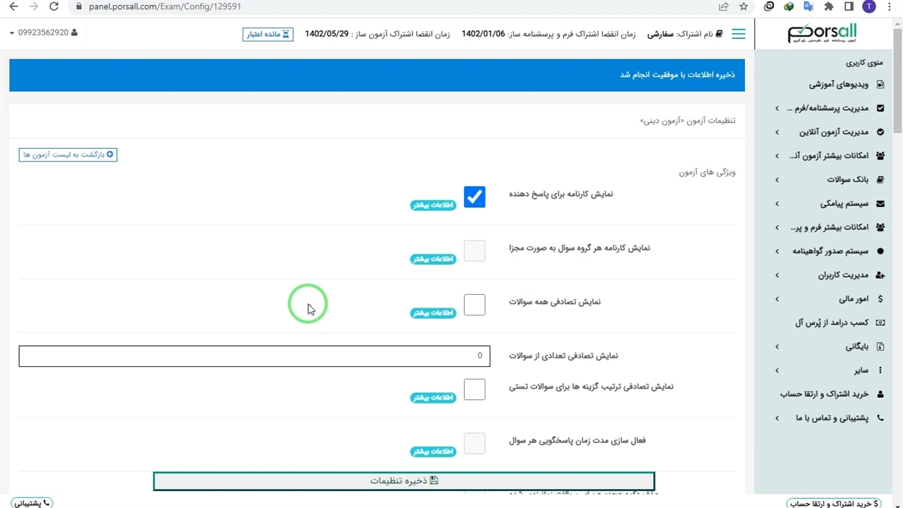Click ذخیره تنظیمات save button
This screenshot has height=508, width=903.
(x=404, y=481)
